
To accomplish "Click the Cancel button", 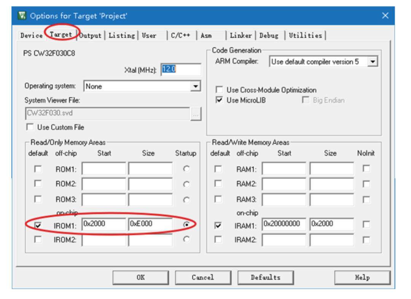I will (x=203, y=278).
